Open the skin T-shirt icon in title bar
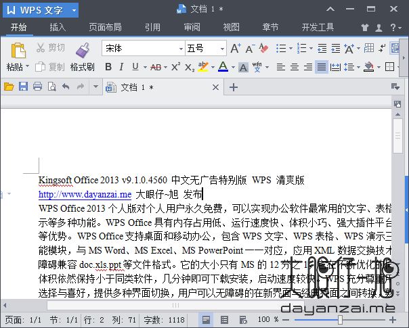 click(x=365, y=27)
